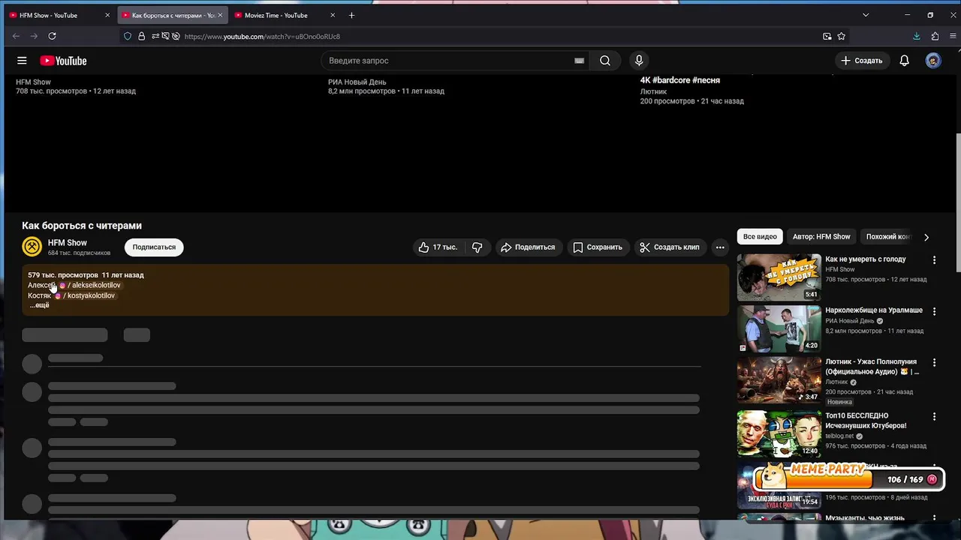Select the 'Похожий контент' filter chip
961x540 pixels.
pos(887,237)
